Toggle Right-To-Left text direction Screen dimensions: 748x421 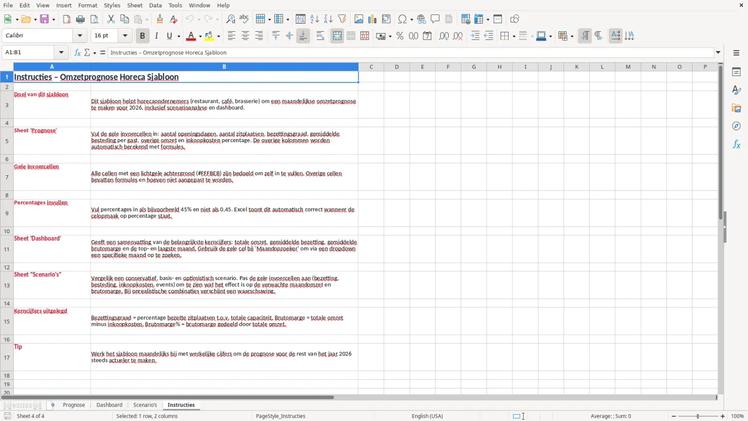[598, 36]
